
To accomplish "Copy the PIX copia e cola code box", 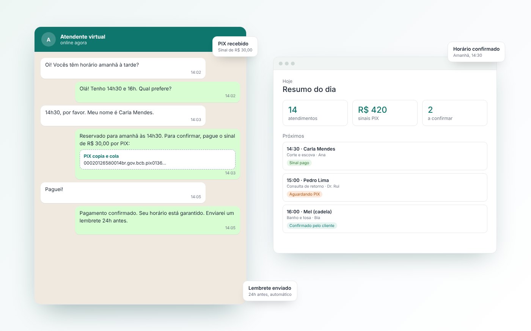I will (157, 159).
